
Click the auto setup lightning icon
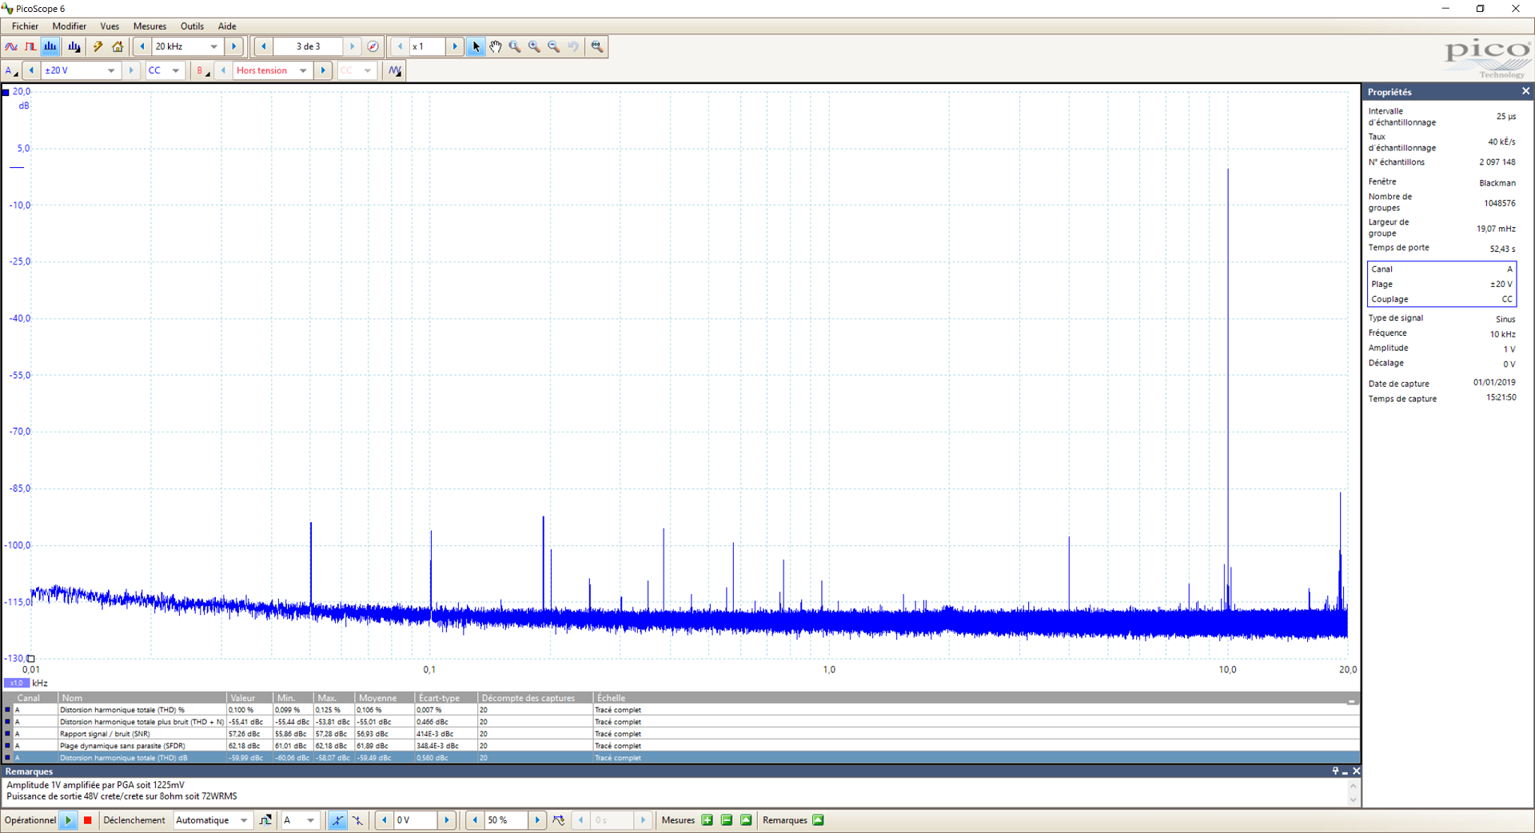pos(98,46)
